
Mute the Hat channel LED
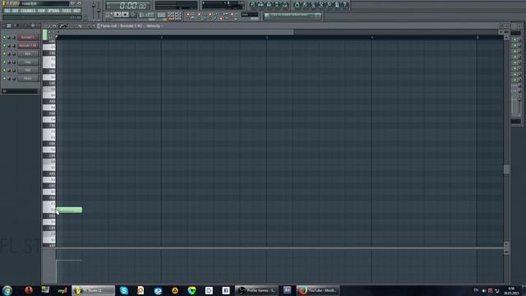click(x=4, y=70)
